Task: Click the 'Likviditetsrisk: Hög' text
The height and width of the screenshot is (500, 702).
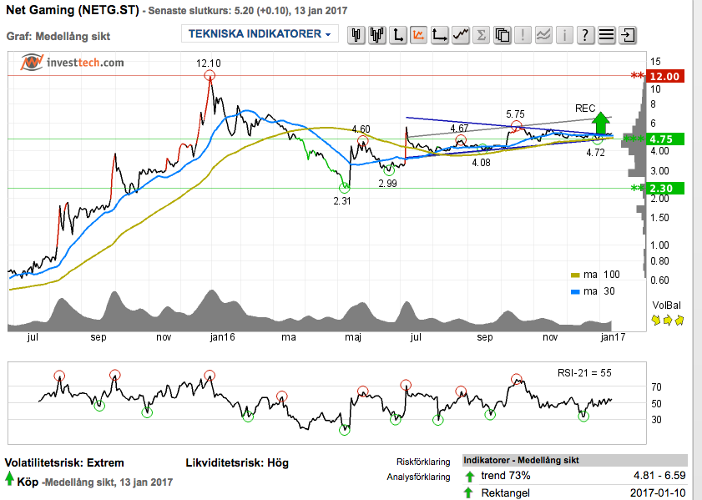Action: (237, 462)
